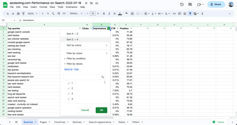Click the decrease decimal places icon
The height and width of the screenshot is (125, 237).
pyautogui.click(x=53, y=13)
